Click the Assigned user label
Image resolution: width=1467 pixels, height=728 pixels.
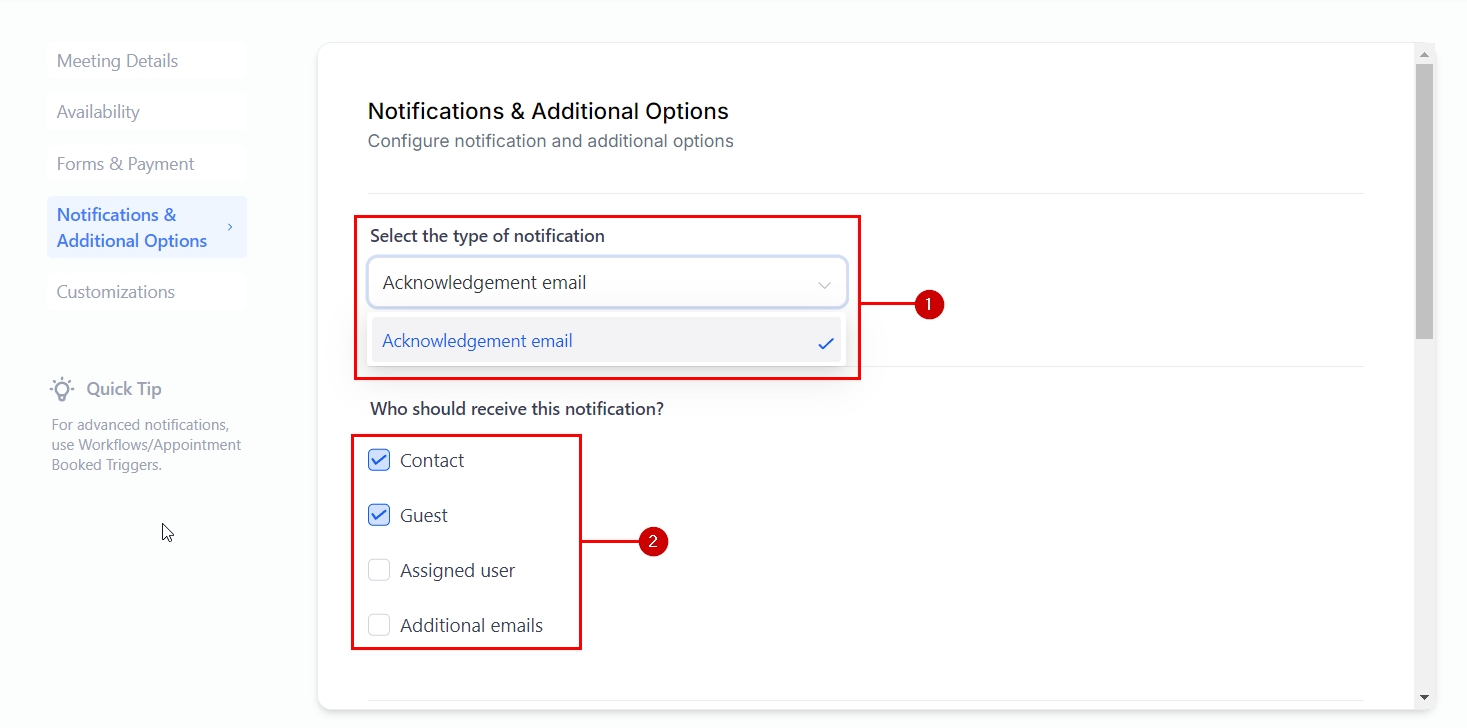pyautogui.click(x=457, y=571)
